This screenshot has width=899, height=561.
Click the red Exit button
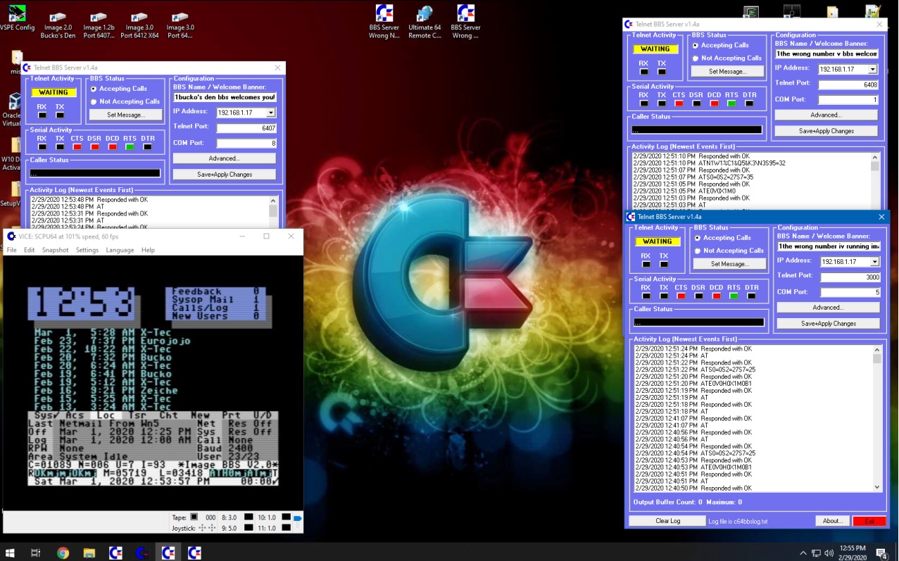click(x=869, y=521)
